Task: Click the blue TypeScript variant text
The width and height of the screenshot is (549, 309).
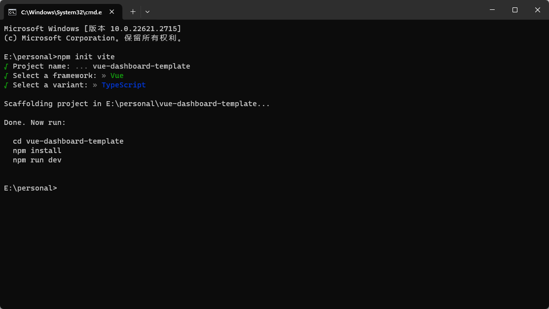Action: coord(123,85)
